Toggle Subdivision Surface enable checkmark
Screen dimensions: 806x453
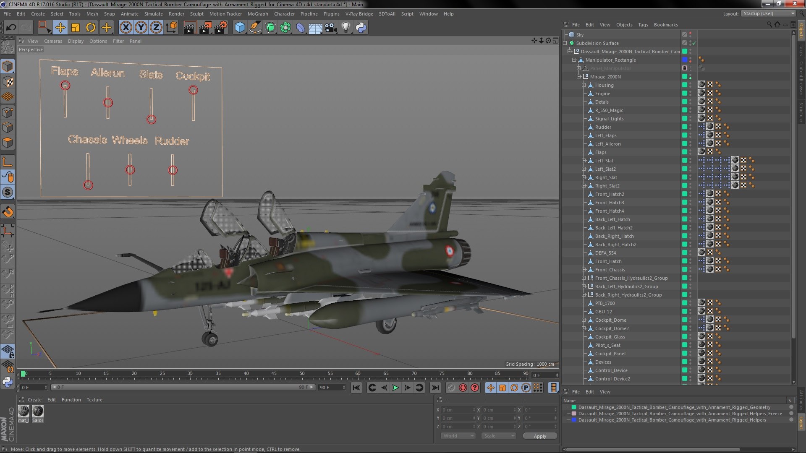[694, 43]
